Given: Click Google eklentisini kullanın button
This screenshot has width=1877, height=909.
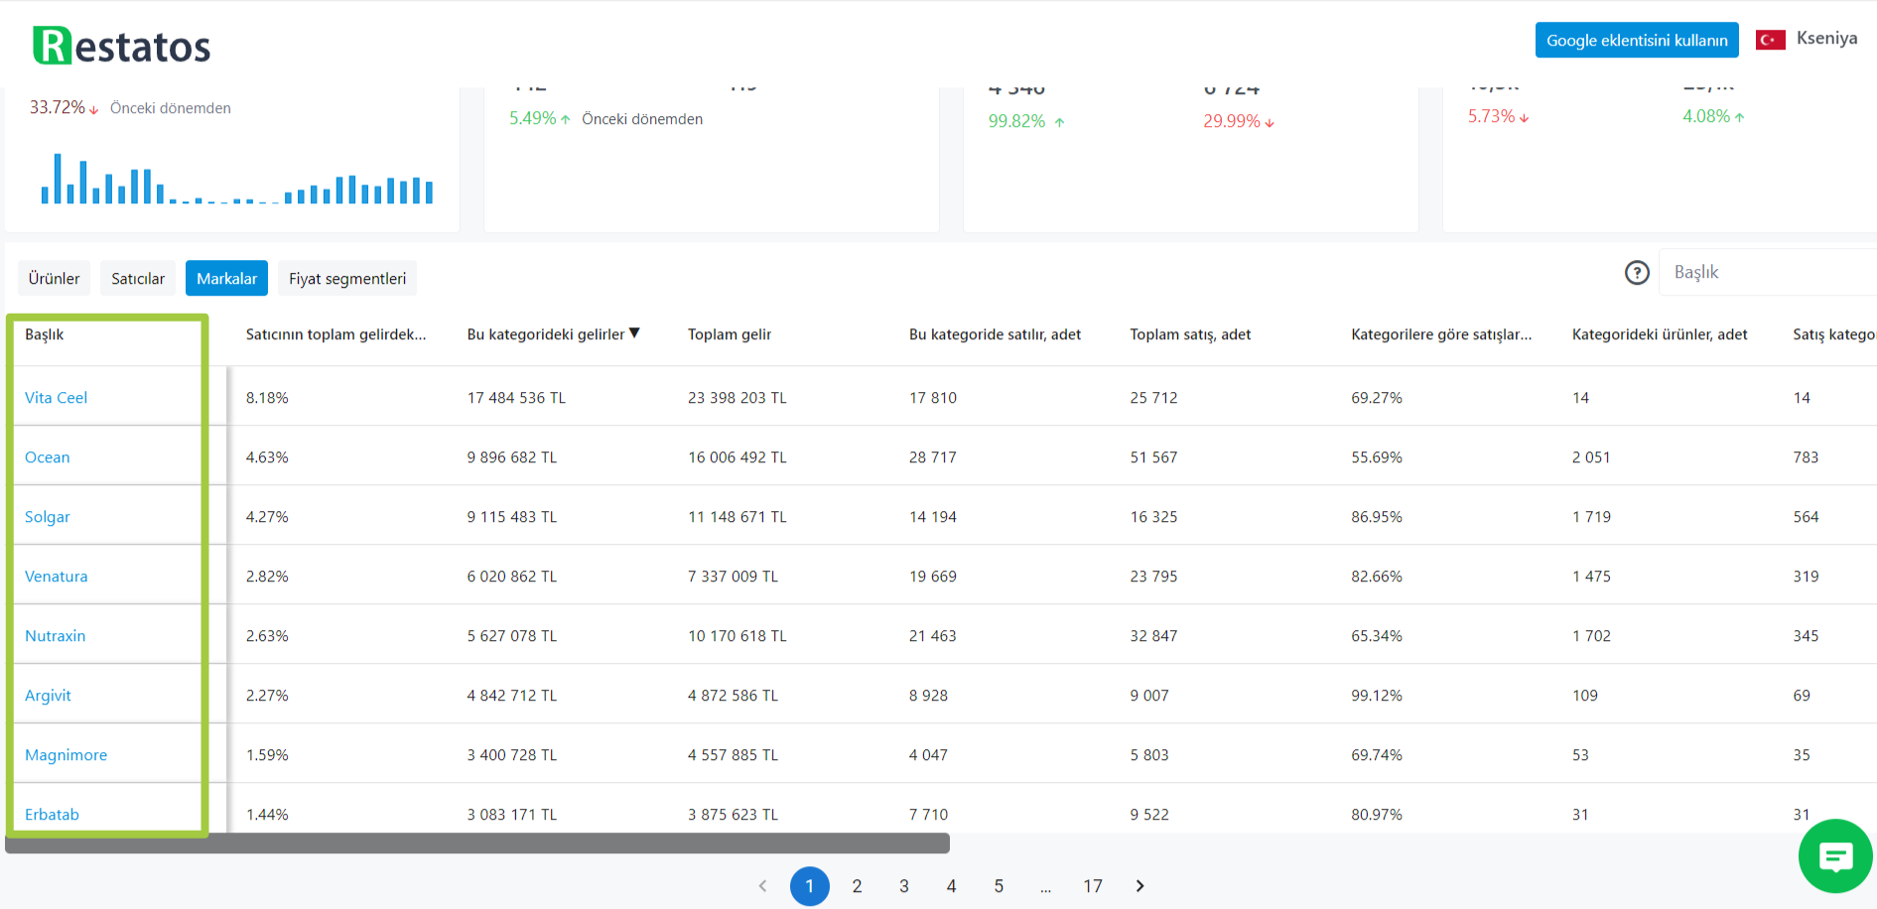Looking at the screenshot, I should pos(1637,40).
